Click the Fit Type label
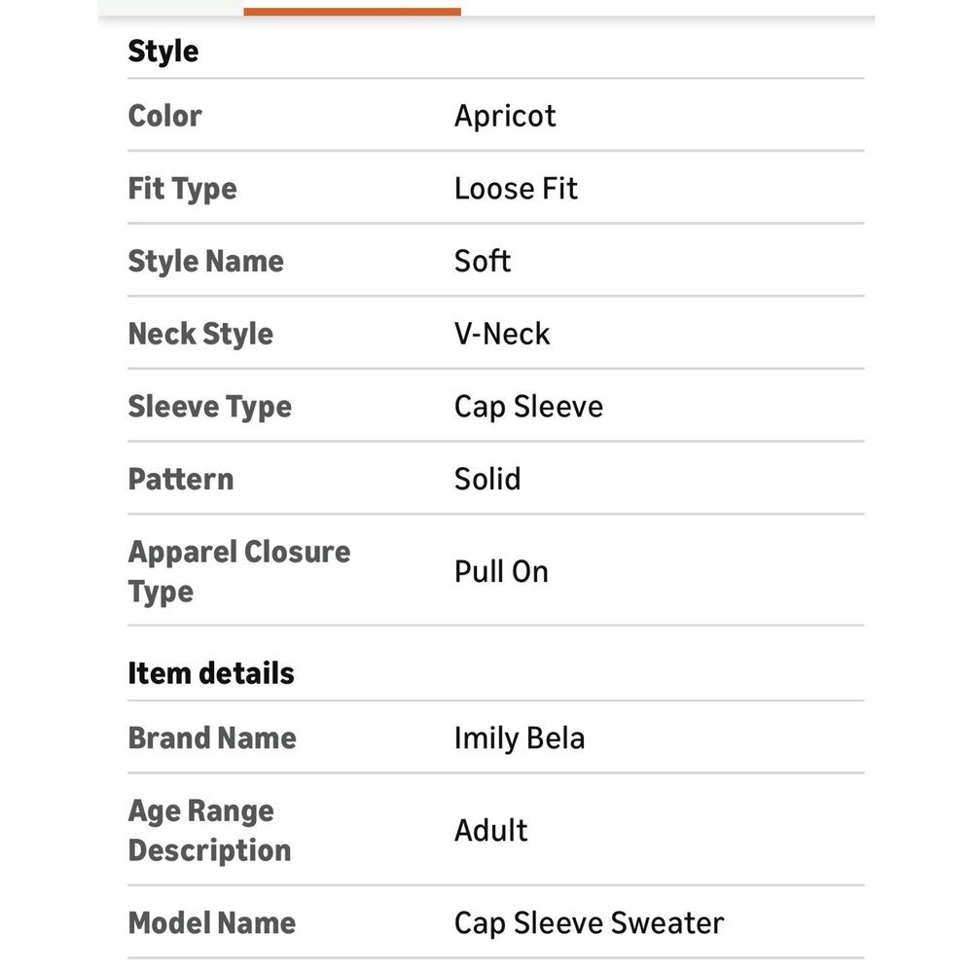 click(183, 190)
